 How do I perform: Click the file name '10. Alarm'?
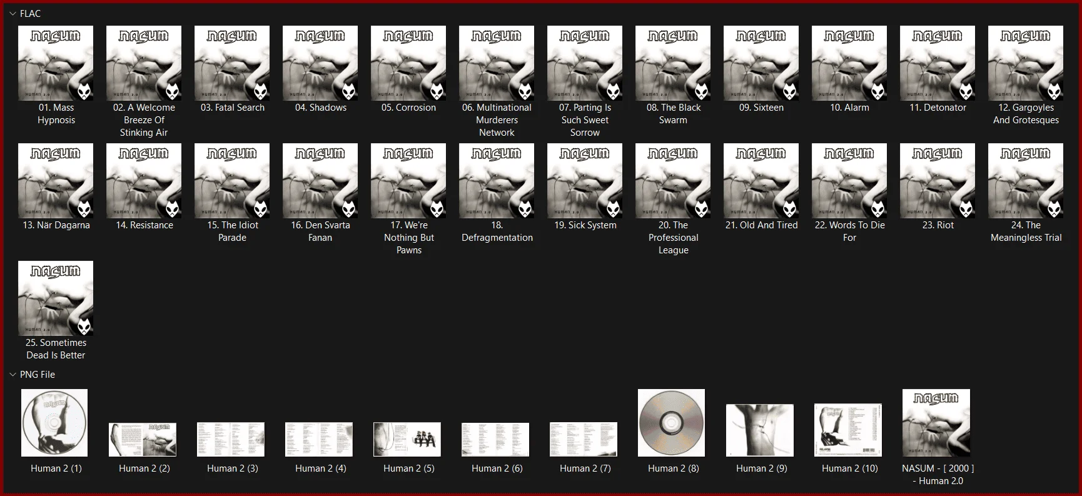849,108
